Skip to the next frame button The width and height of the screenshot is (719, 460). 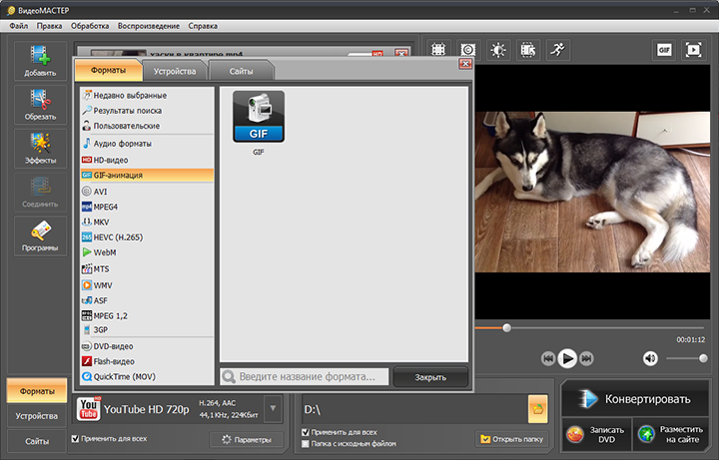click(586, 358)
